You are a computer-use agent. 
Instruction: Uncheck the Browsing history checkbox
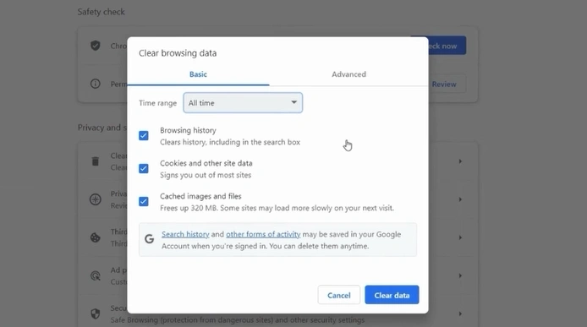(144, 135)
